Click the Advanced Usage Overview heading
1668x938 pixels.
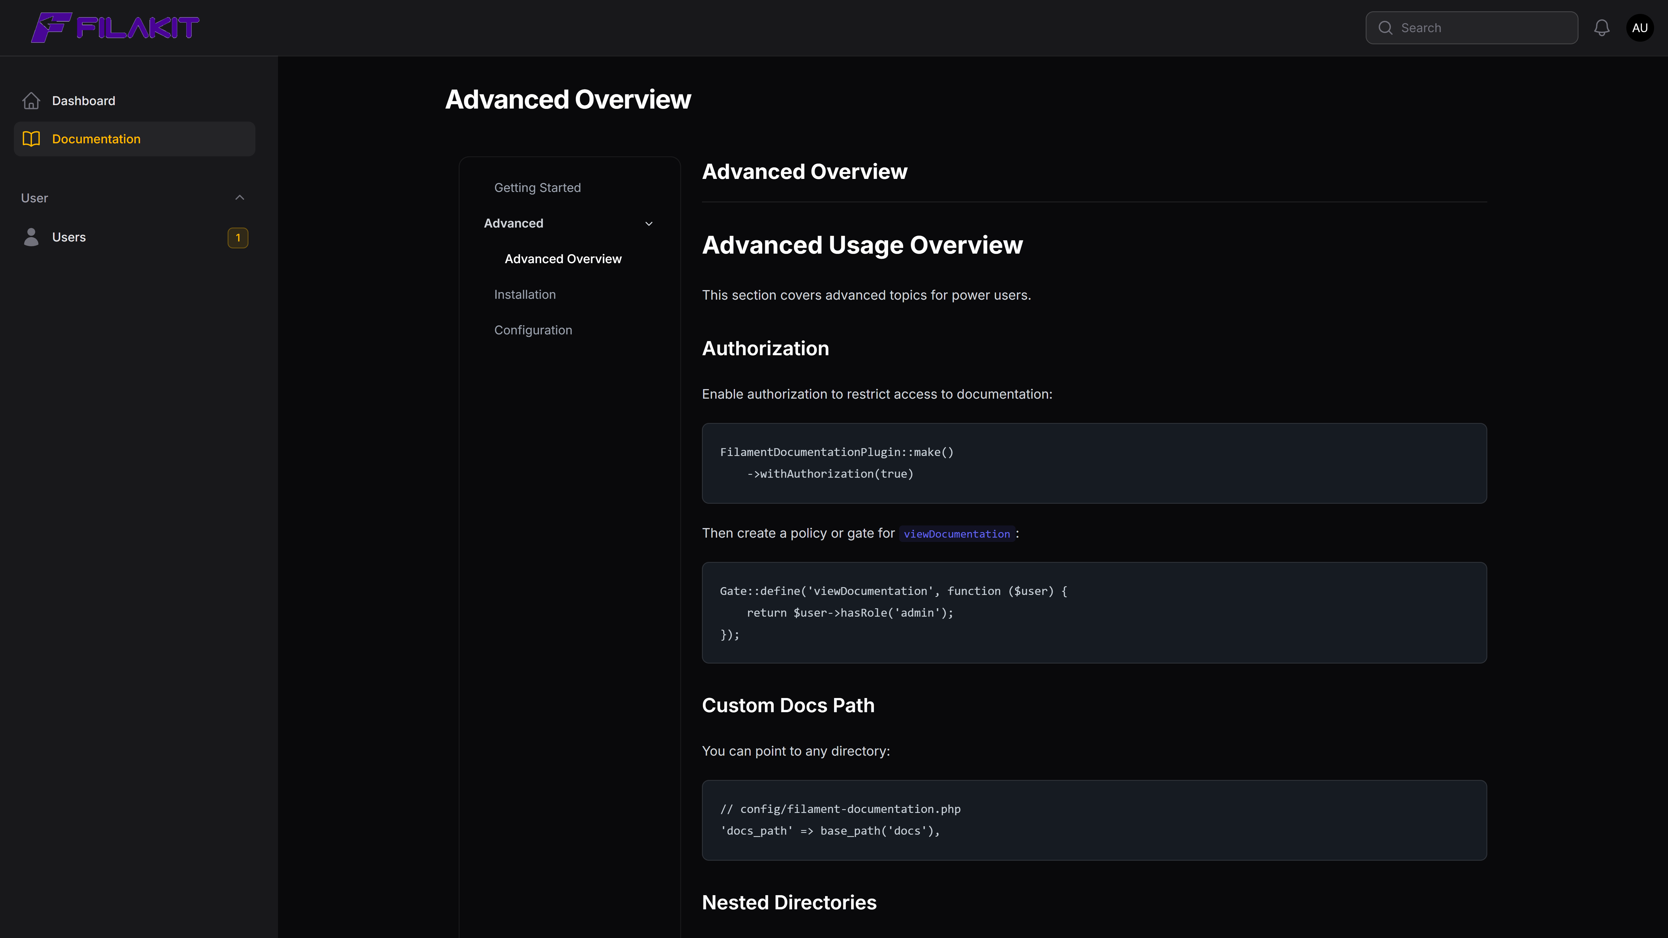coord(862,245)
